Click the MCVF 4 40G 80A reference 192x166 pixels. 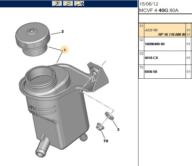[159, 10]
